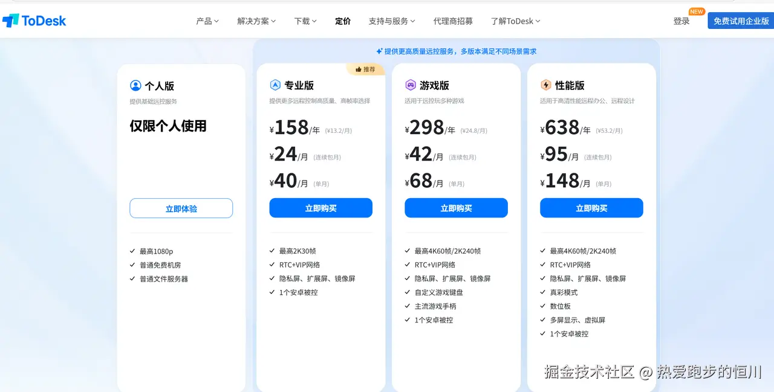This screenshot has height=392, width=774.
Task: Select the 个人版 person icon
Action: click(x=135, y=85)
